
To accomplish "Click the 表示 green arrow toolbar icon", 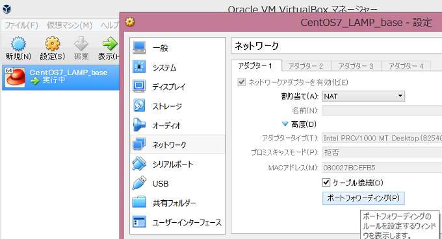I will tap(110, 44).
